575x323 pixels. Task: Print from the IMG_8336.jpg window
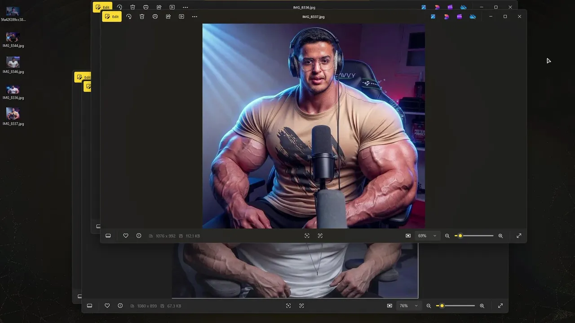tap(146, 7)
